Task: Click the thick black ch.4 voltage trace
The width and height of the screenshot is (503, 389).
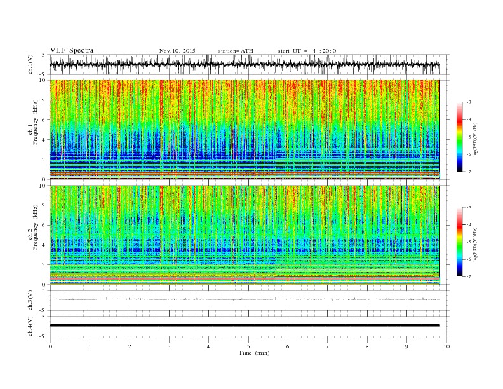Action: tap(245, 325)
